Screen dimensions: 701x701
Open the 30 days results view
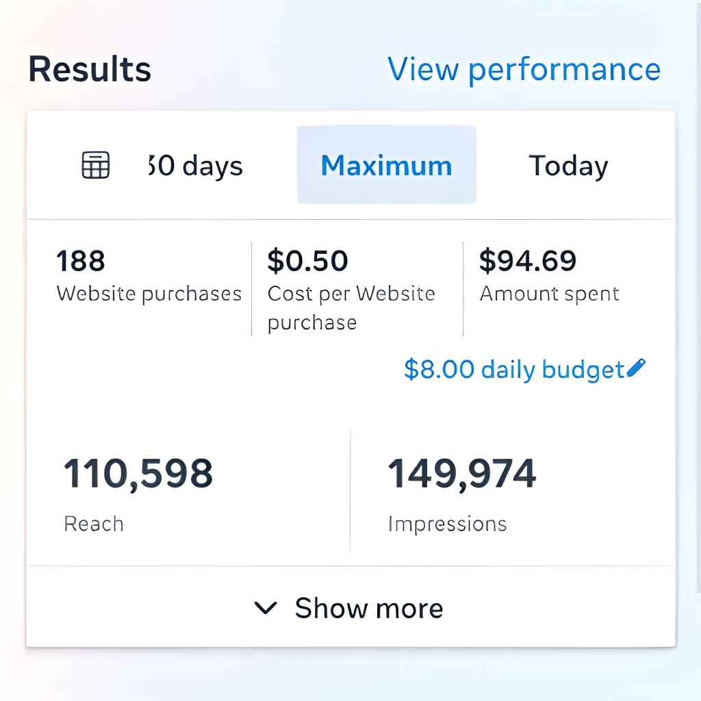(x=194, y=165)
